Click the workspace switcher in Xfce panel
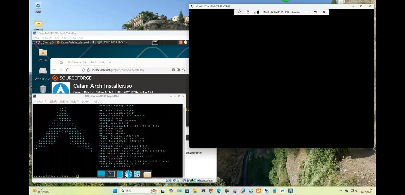 [155, 43]
